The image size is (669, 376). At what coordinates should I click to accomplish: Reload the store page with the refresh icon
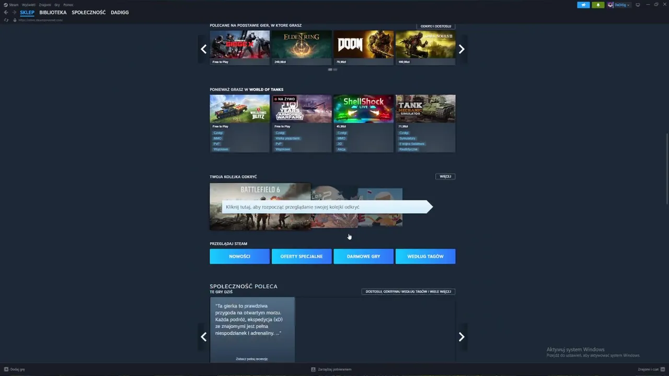[6, 20]
